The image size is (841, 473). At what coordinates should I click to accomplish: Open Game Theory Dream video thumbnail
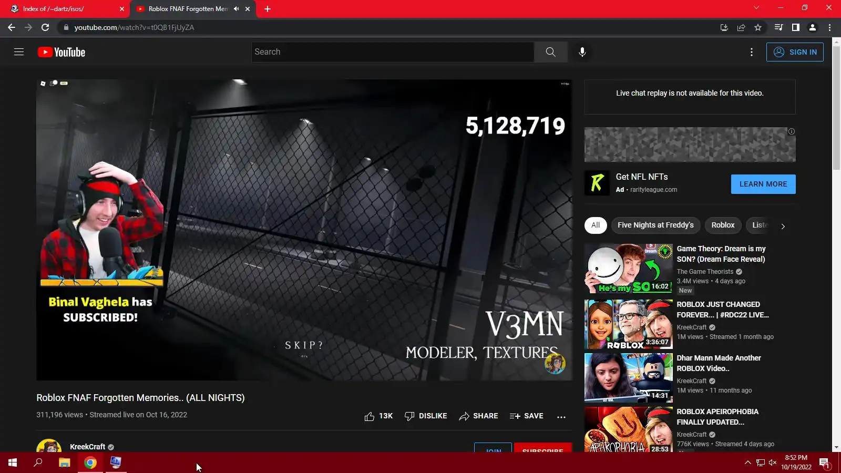(628, 269)
